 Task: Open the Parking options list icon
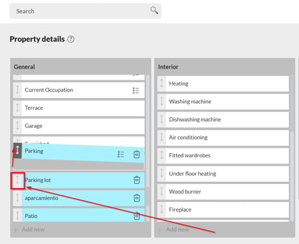click(120, 154)
